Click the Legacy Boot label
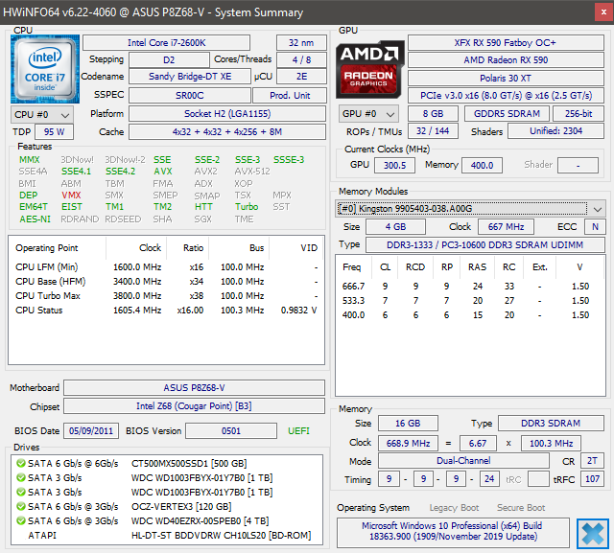614x553 pixels. click(454, 508)
